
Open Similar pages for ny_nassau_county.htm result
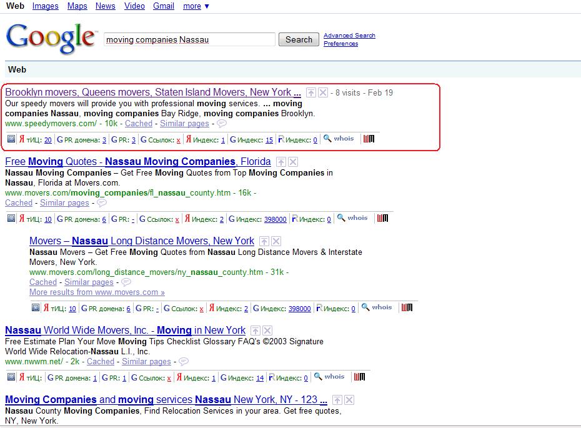(x=89, y=282)
